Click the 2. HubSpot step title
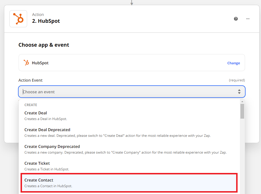 46,21
